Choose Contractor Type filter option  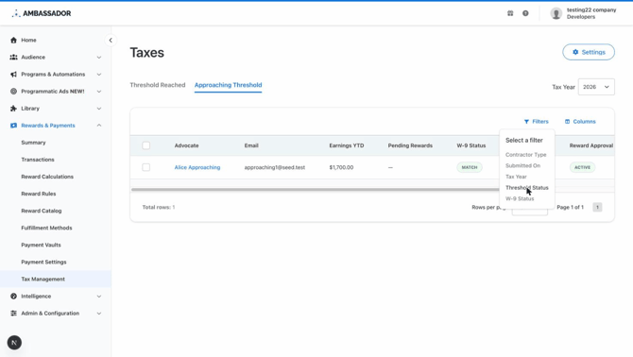pos(525,155)
